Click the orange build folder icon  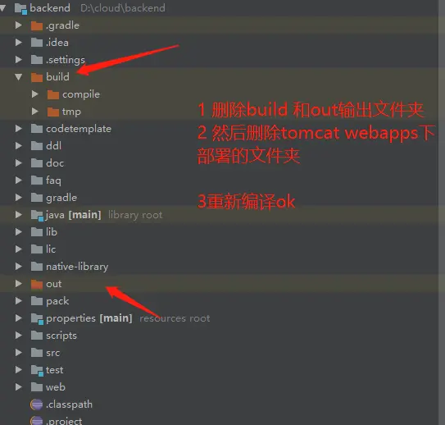[x=37, y=77]
